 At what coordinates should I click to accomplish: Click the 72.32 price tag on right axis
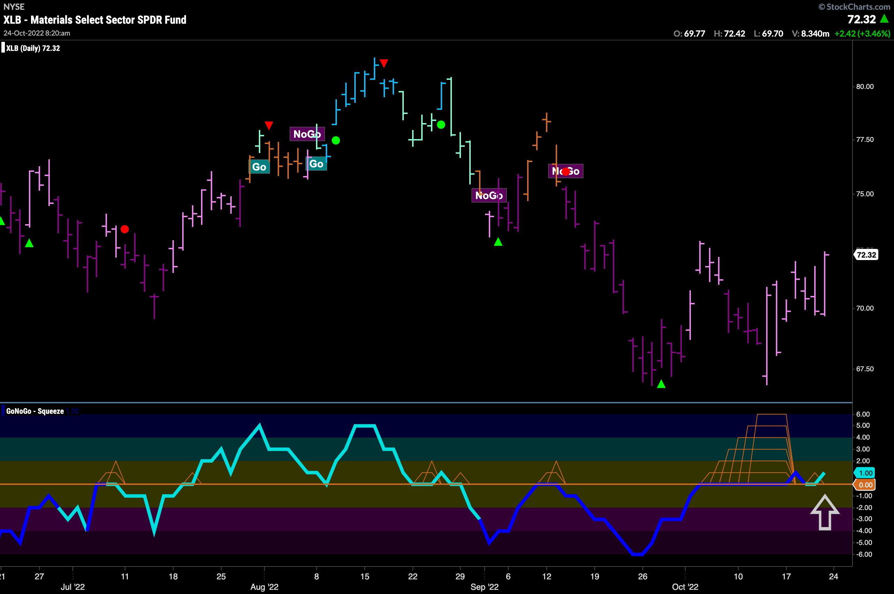865,255
